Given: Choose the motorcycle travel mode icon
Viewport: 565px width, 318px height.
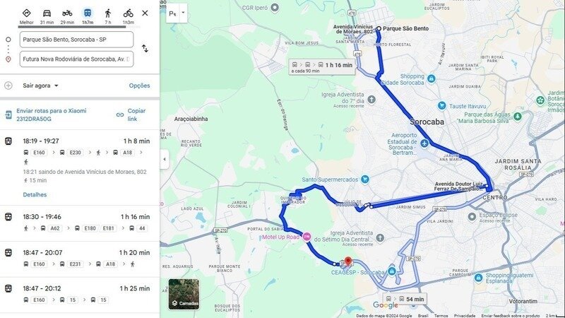Looking at the screenshot, I should point(67,13).
